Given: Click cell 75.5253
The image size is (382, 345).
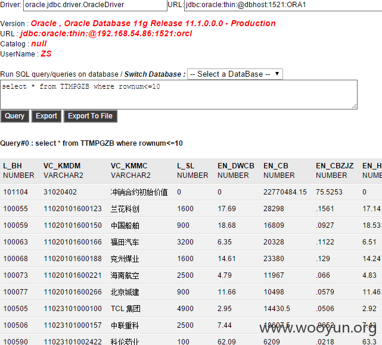Looking at the screenshot, I should [329, 192].
